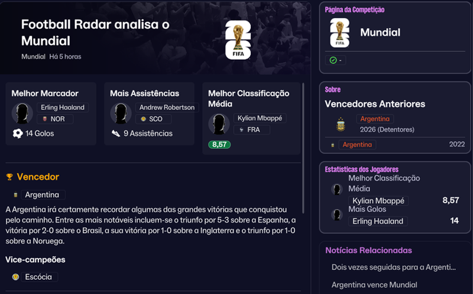
Task: Click the article's vertical scrollbar
Action: pos(303,149)
